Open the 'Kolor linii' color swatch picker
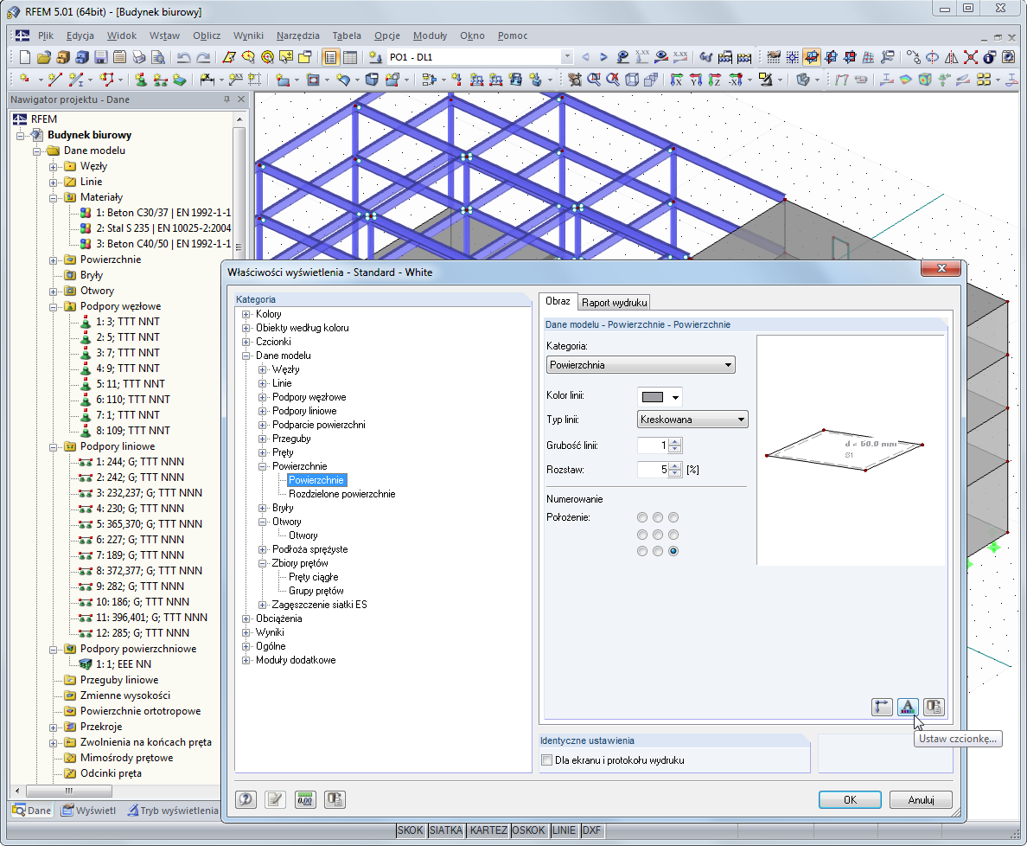 [660, 396]
